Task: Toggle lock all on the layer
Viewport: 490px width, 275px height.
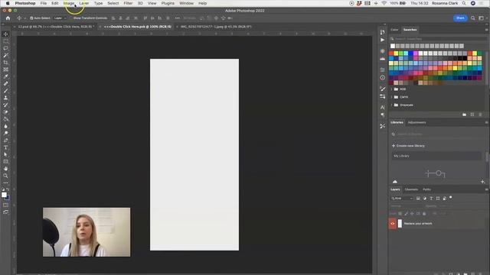Action: [424, 214]
